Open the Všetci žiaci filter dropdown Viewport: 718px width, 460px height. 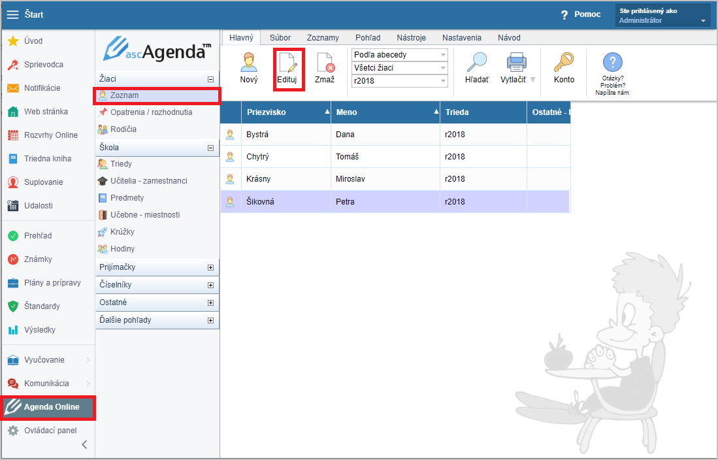coord(399,67)
